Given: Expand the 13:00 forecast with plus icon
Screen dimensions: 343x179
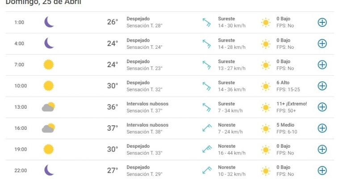Looking at the screenshot, I should 322,107.
